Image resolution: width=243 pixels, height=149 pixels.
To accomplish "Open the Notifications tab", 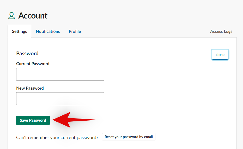I will tap(48, 31).
